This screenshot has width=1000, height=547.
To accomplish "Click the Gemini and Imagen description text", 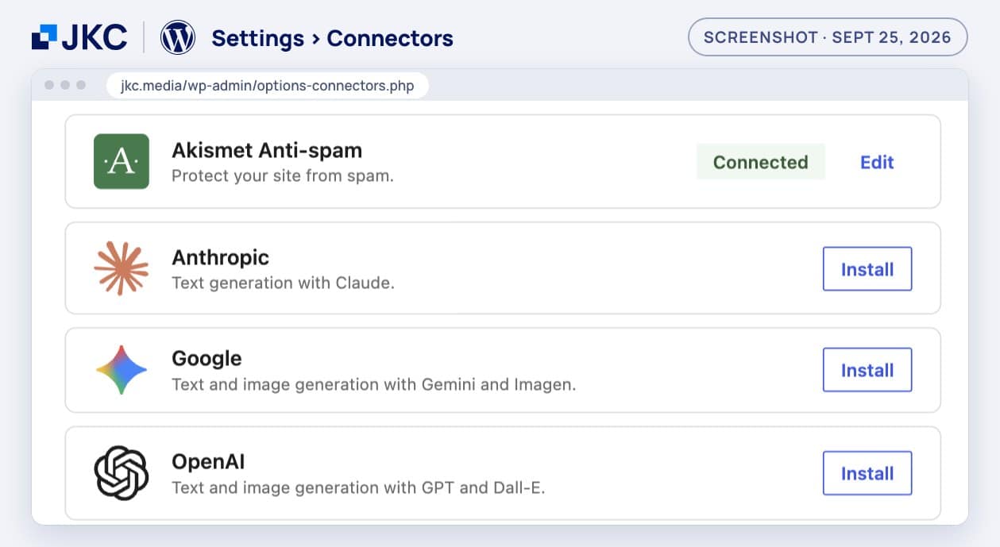I will pyautogui.click(x=373, y=385).
